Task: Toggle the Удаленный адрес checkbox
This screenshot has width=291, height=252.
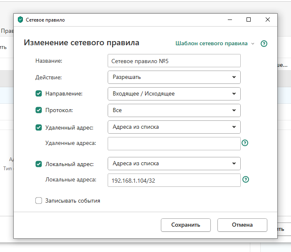Action: 39,127
